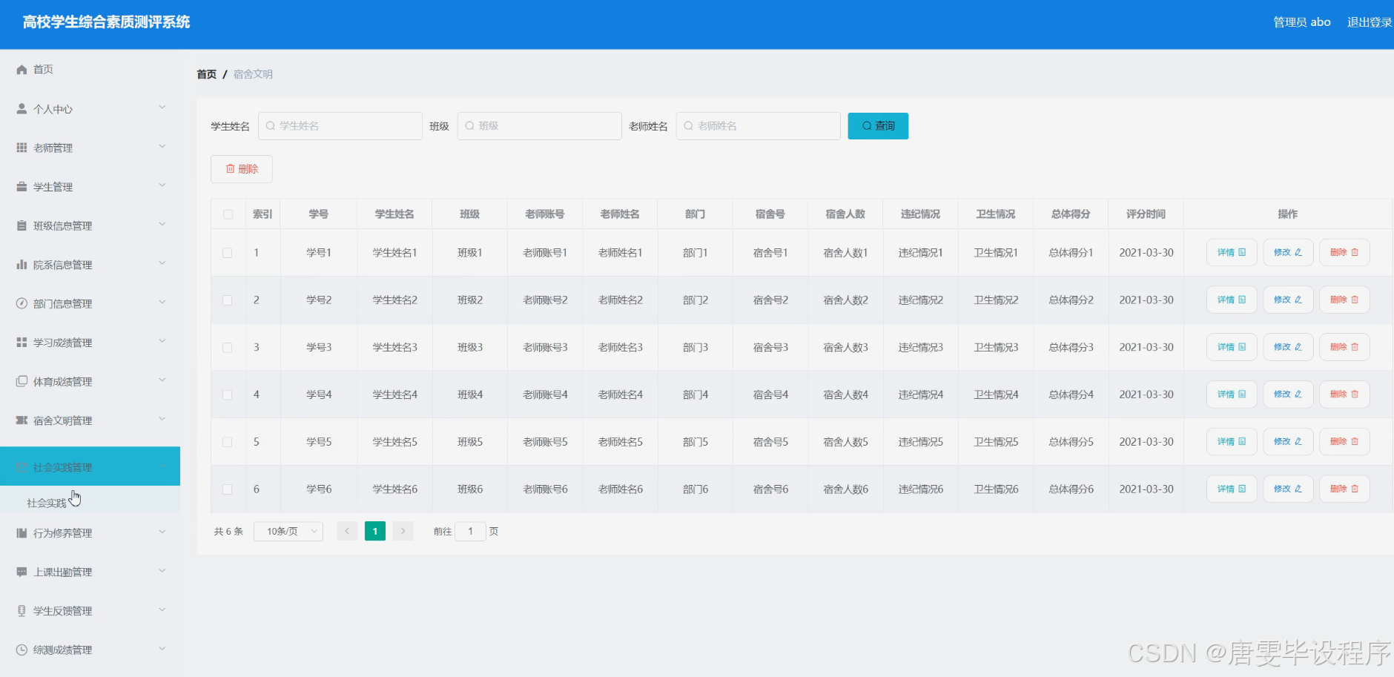The width and height of the screenshot is (1394, 677).
Task: Expand the 学生管理 chevron
Action: pos(162,186)
